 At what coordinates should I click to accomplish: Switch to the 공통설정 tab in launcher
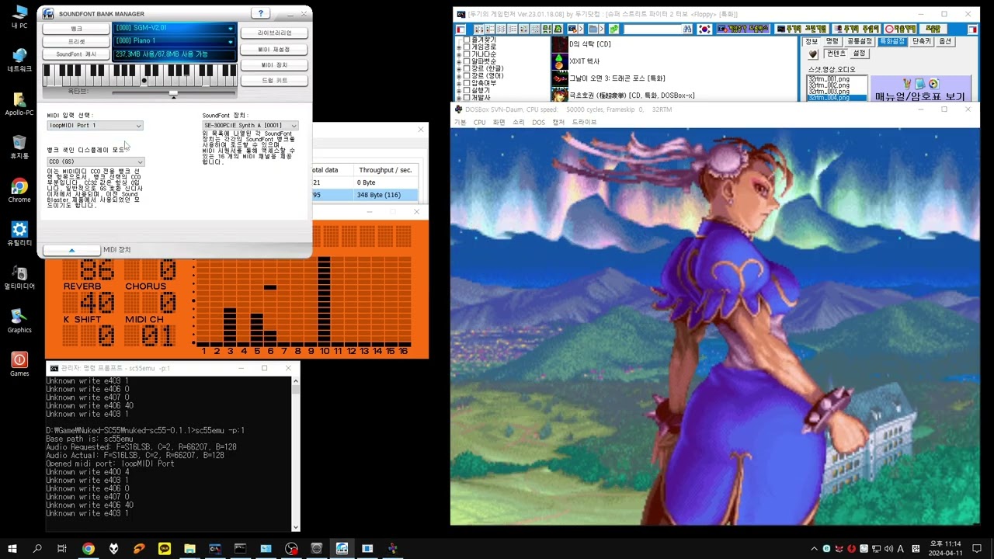tap(859, 41)
